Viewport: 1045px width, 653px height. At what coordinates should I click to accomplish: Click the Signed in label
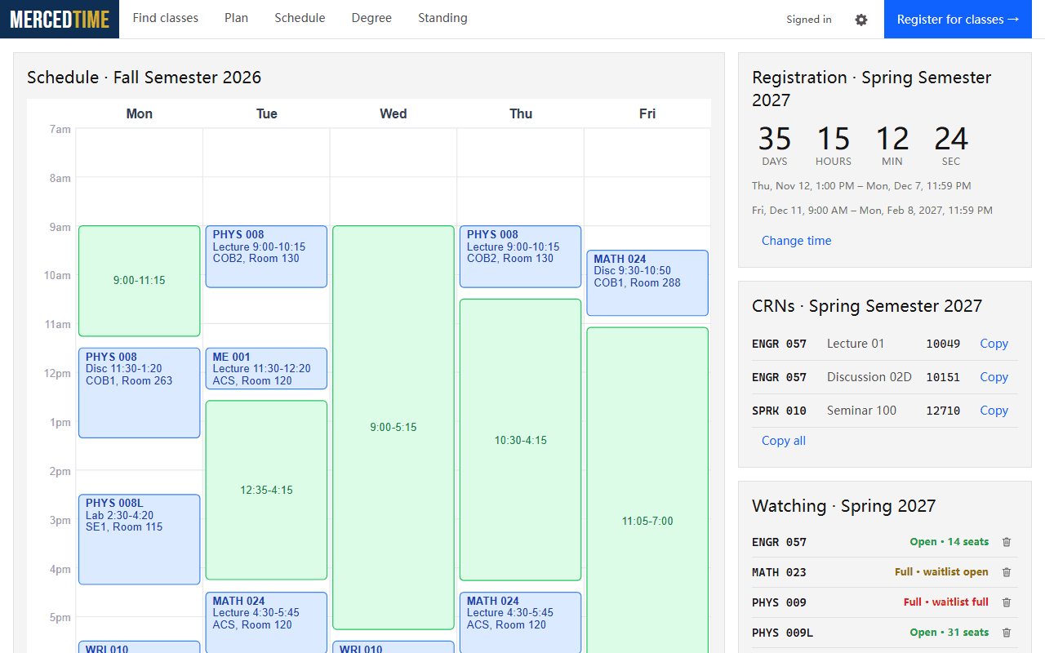(809, 20)
